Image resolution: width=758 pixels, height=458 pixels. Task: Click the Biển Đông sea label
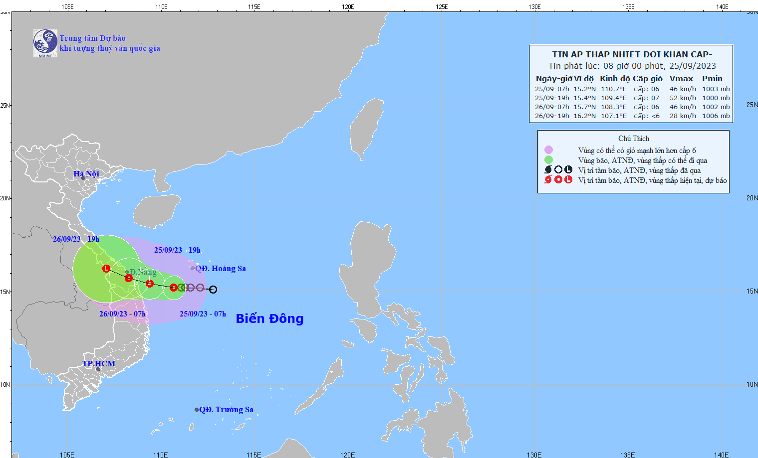click(269, 318)
